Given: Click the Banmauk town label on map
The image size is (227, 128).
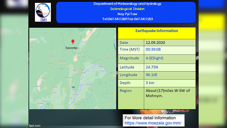Looking at the screenshot, I should [62, 61].
